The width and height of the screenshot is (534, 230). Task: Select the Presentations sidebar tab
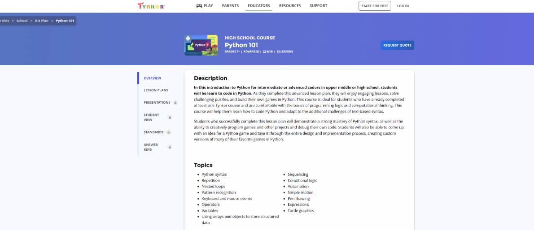pos(157,102)
